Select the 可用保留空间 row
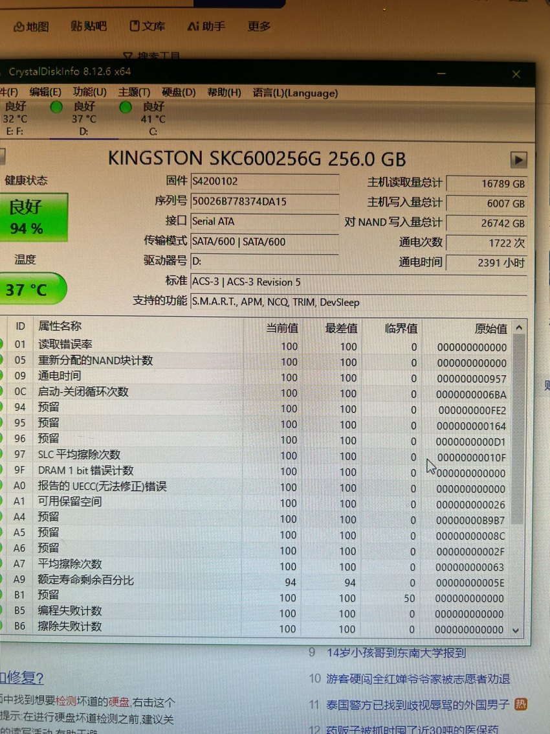Image resolution: width=550 pixels, height=734 pixels. [255, 502]
